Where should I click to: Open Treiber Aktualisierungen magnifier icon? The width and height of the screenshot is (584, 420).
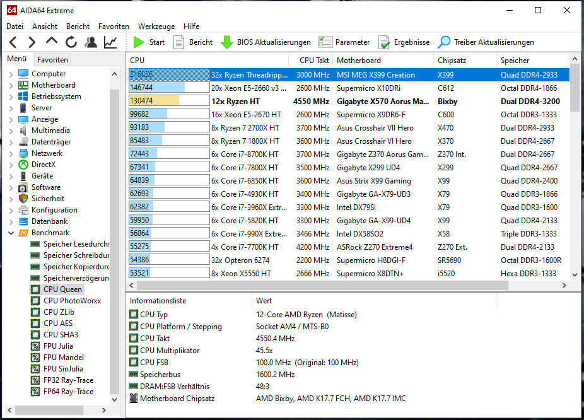pyautogui.click(x=444, y=42)
